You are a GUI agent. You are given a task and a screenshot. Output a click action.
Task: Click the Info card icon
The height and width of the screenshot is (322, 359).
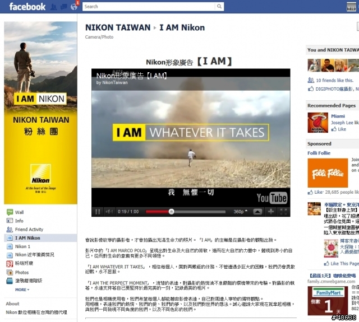pyautogui.click(x=10, y=221)
